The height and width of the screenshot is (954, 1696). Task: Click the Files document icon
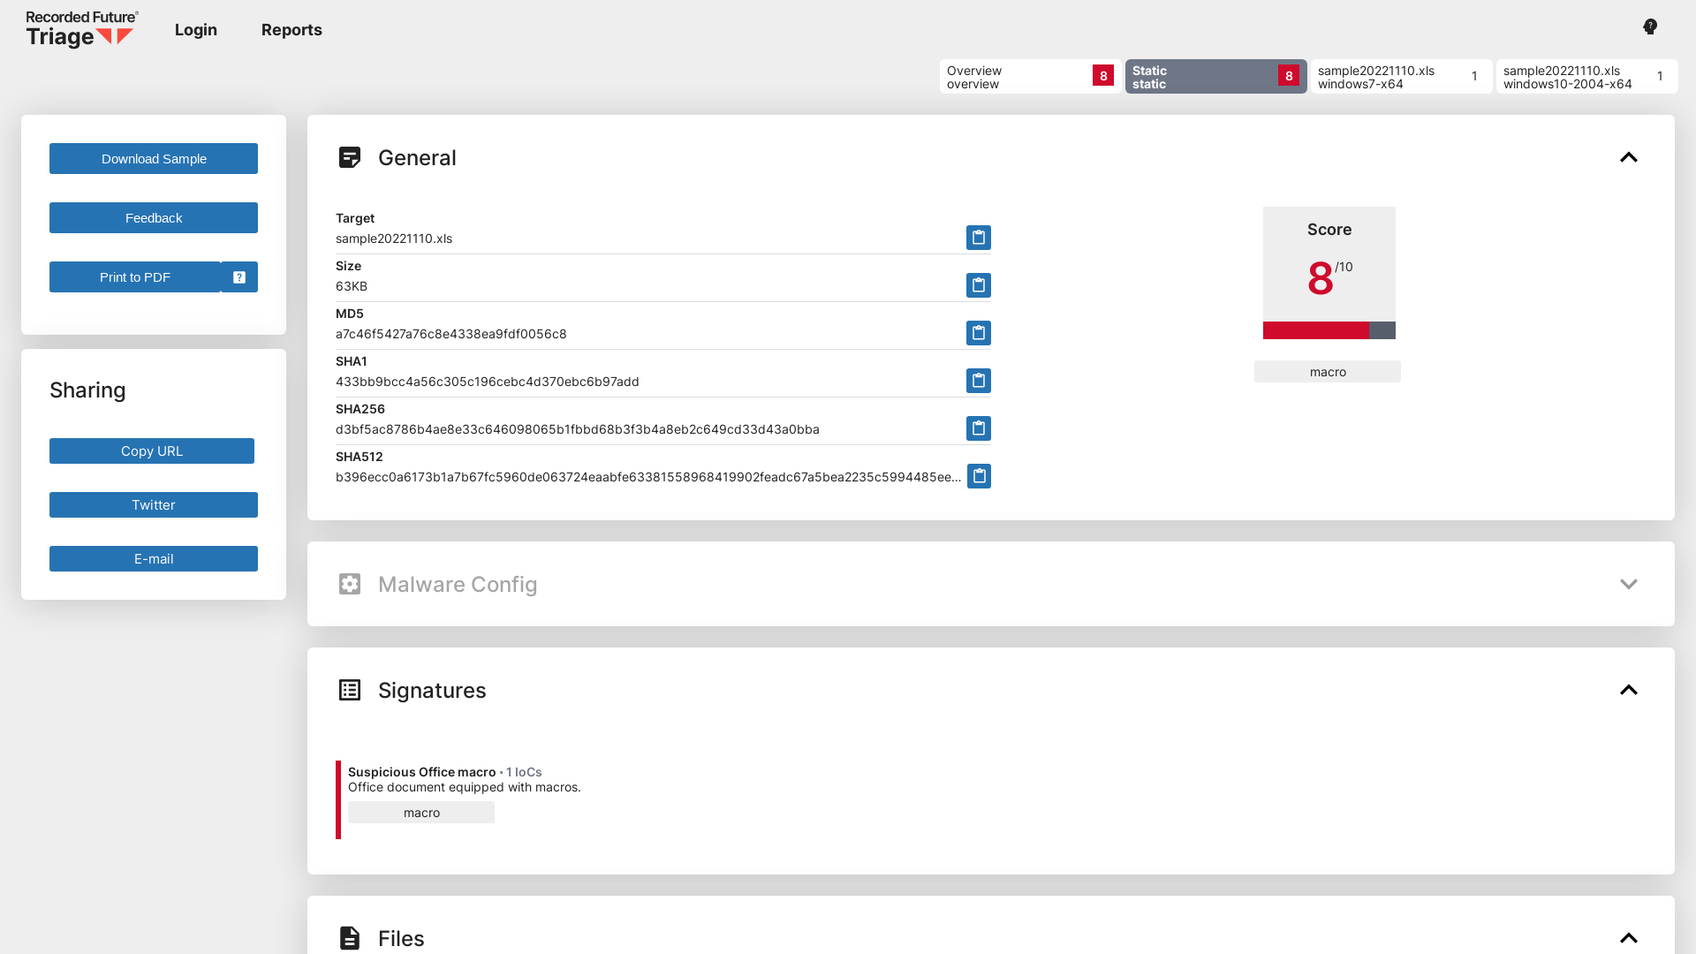coord(350,938)
